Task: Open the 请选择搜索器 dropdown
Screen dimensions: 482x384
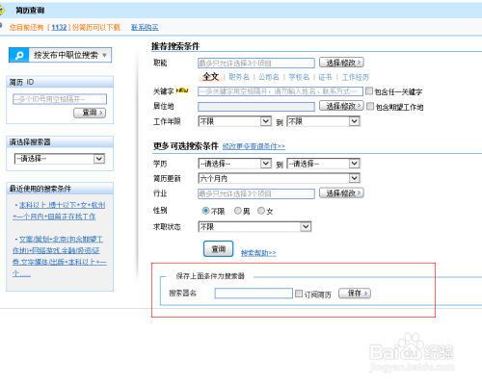Action: [60, 159]
